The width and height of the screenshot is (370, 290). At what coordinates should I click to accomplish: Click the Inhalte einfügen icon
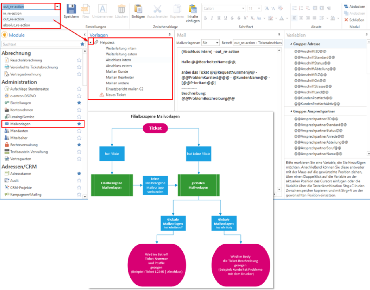tap(193, 9)
